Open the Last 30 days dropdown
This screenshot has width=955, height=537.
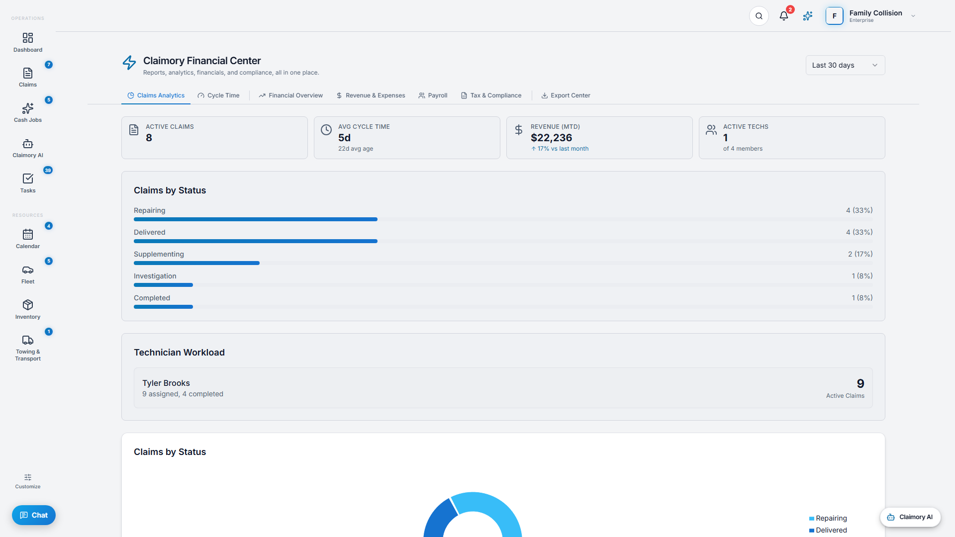point(845,65)
